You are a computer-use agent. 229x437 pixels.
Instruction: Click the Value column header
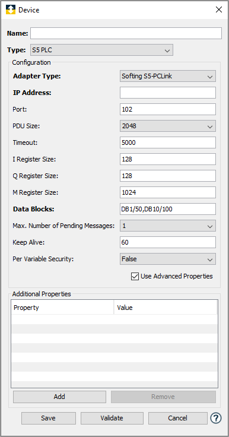[x=165, y=308]
